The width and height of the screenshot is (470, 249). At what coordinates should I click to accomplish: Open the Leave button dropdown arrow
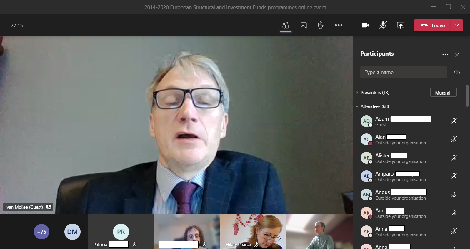(456, 25)
